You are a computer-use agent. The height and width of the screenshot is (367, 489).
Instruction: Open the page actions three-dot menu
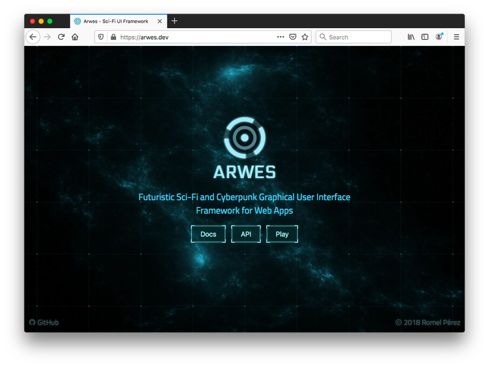(x=281, y=37)
